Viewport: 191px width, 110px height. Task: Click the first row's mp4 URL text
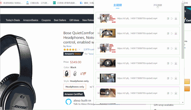click(137, 18)
